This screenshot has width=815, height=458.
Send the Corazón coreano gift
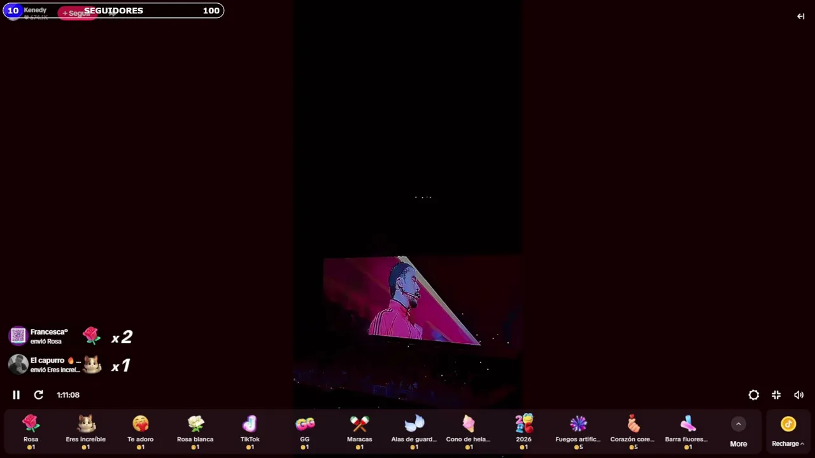(x=633, y=432)
